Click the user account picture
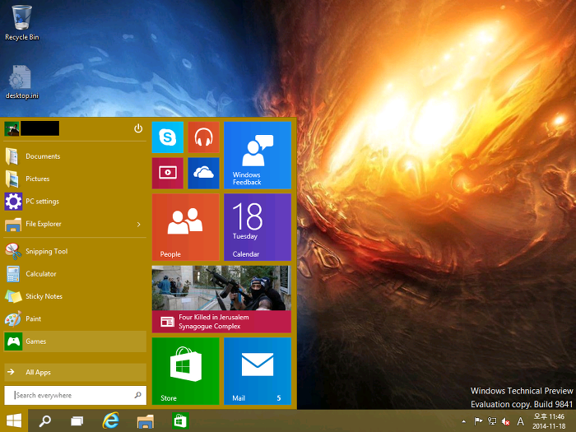This screenshot has width=576, height=432. click(12, 128)
